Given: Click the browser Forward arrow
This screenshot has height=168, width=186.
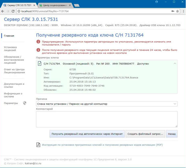Looking at the screenshot, I should point(8,11).
